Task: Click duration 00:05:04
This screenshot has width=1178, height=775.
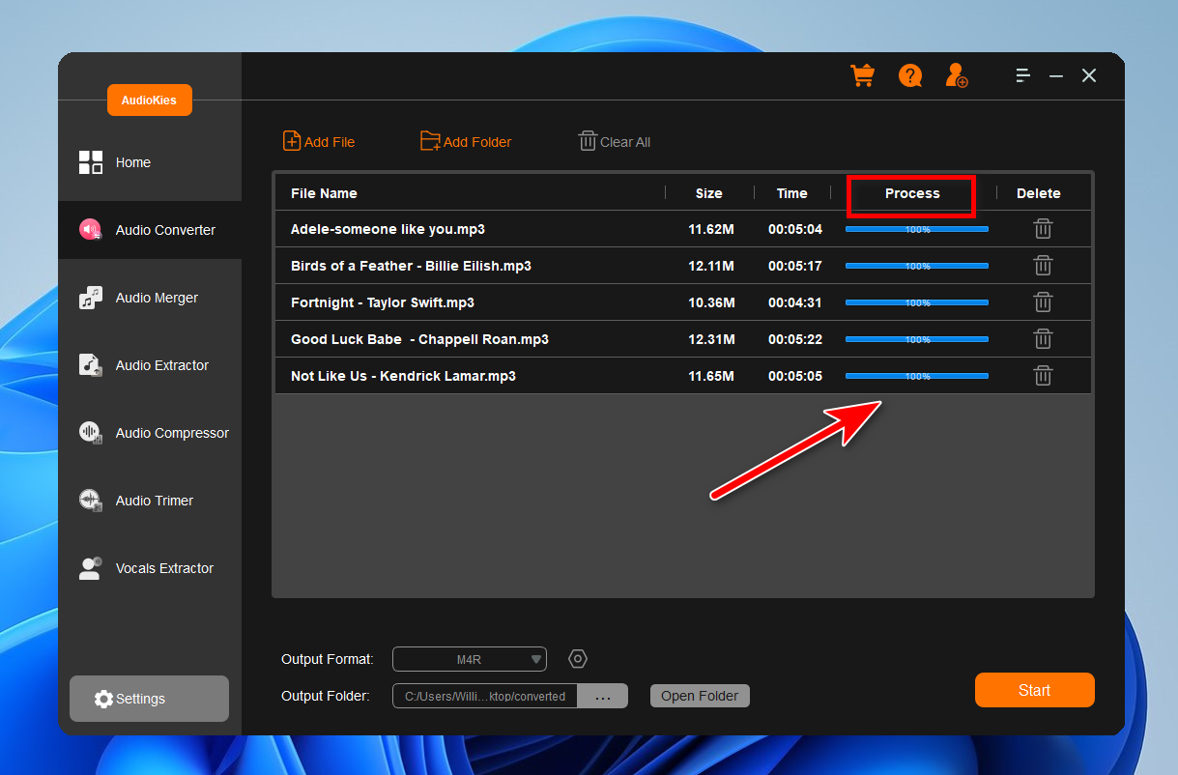Action: click(x=795, y=229)
